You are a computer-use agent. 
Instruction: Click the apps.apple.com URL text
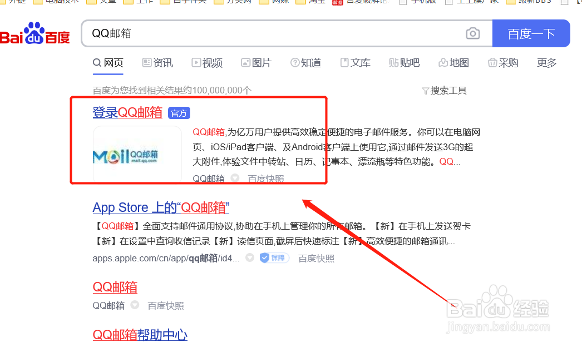[x=166, y=258]
